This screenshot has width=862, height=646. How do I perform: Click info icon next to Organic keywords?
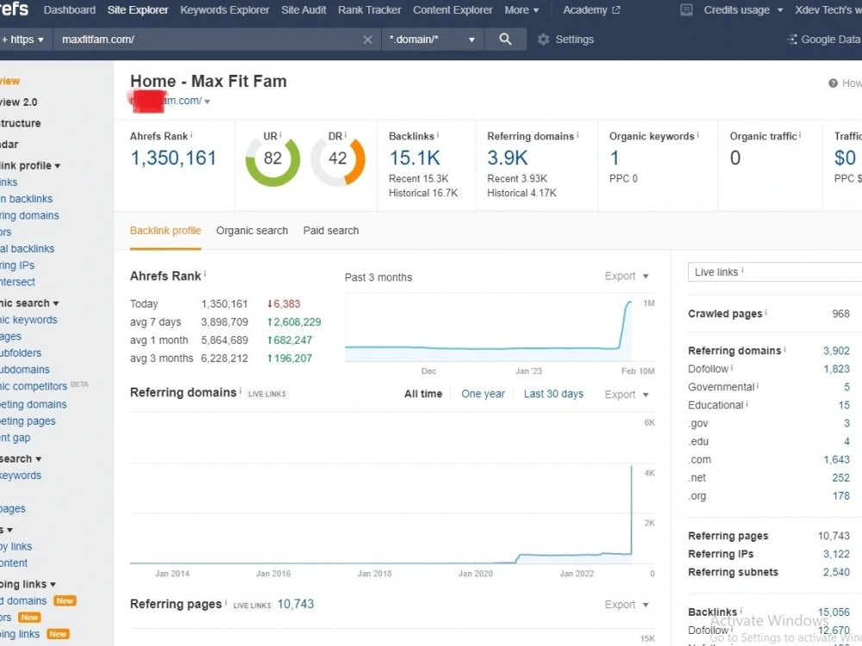[697, 134]
